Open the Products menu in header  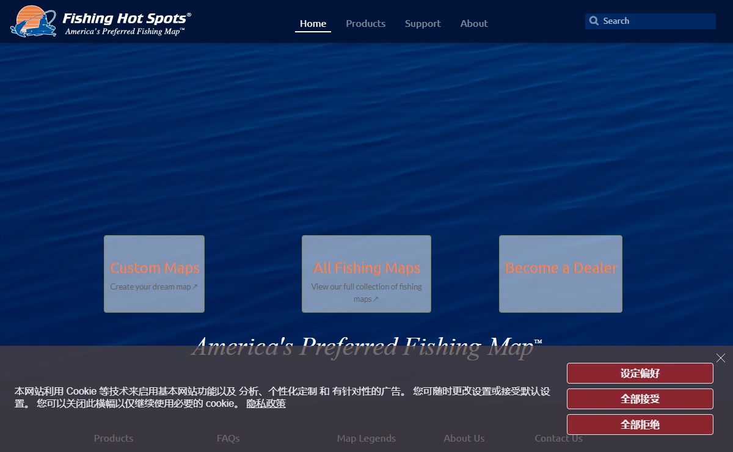coord(365,24)
